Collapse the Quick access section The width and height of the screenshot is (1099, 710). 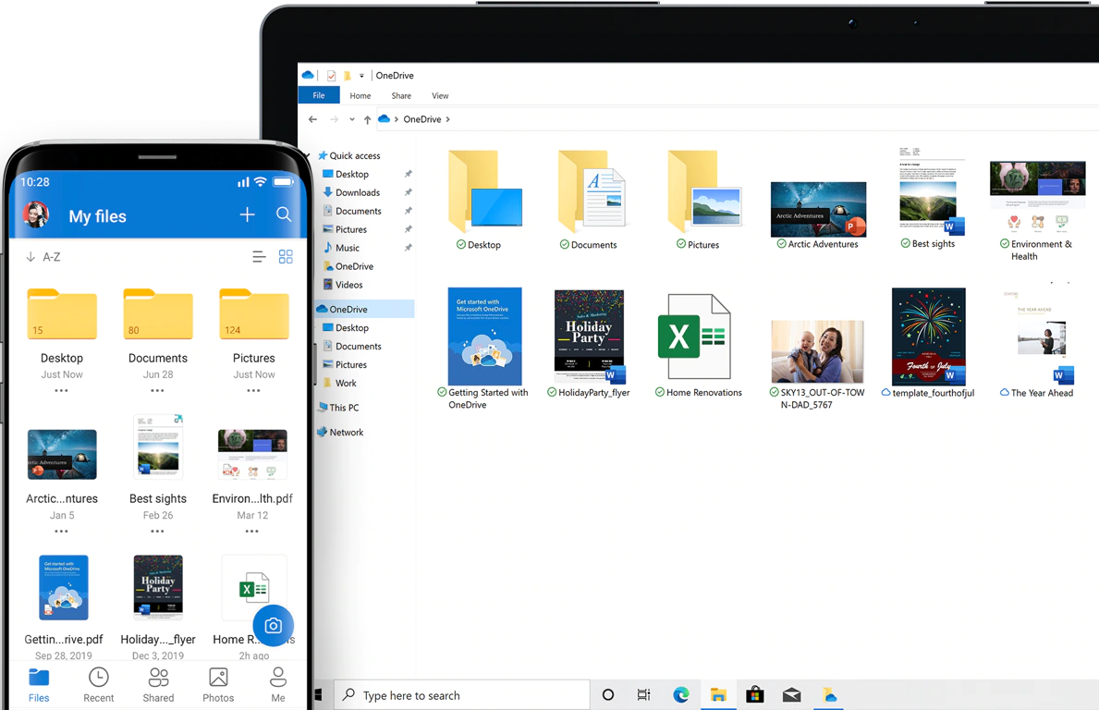coord(308,155)
